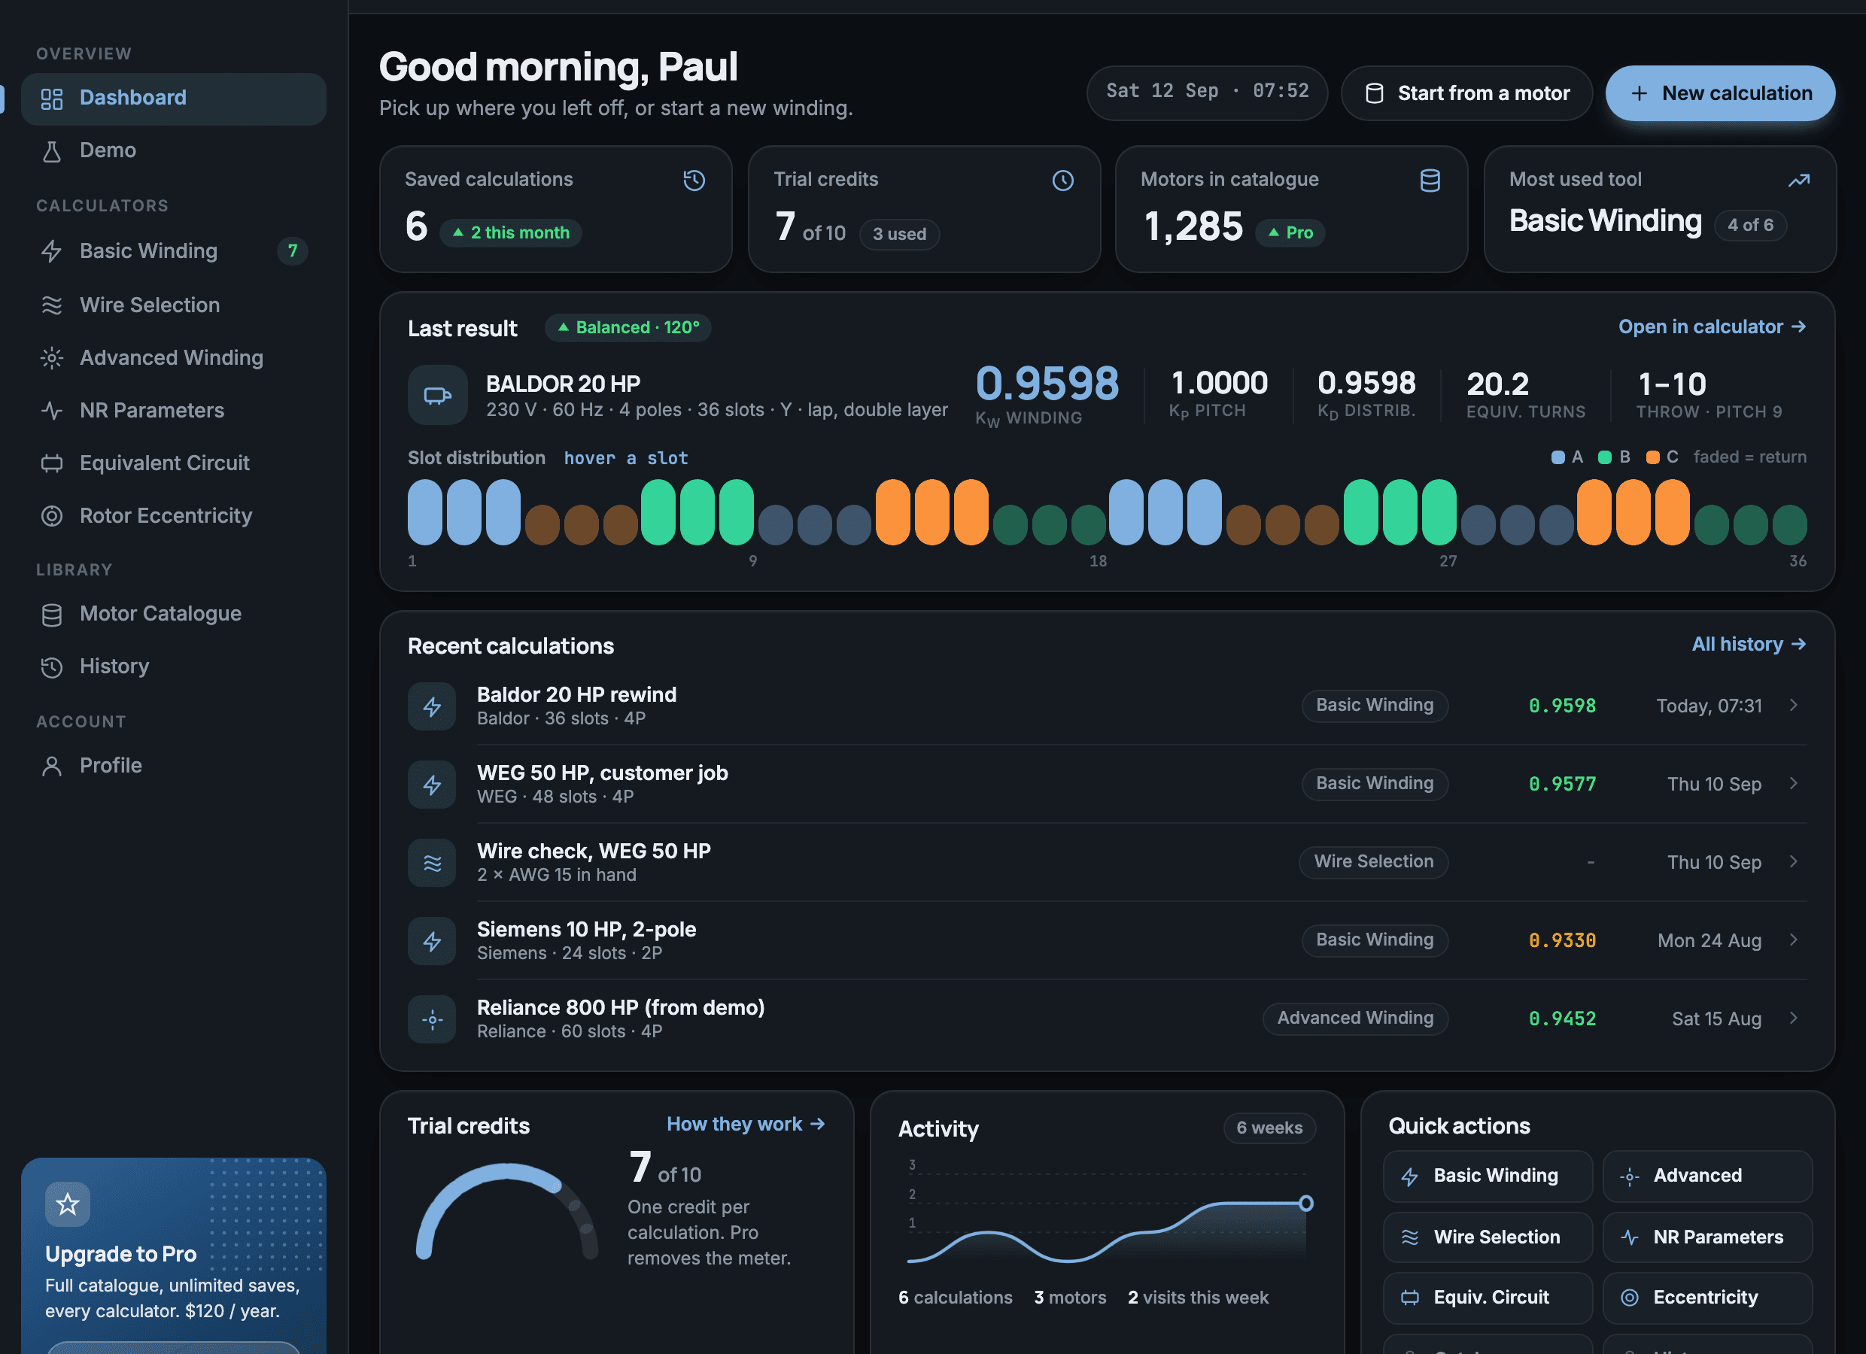Open the Basic Winding calculator in the sidebar

coord(174,251)
